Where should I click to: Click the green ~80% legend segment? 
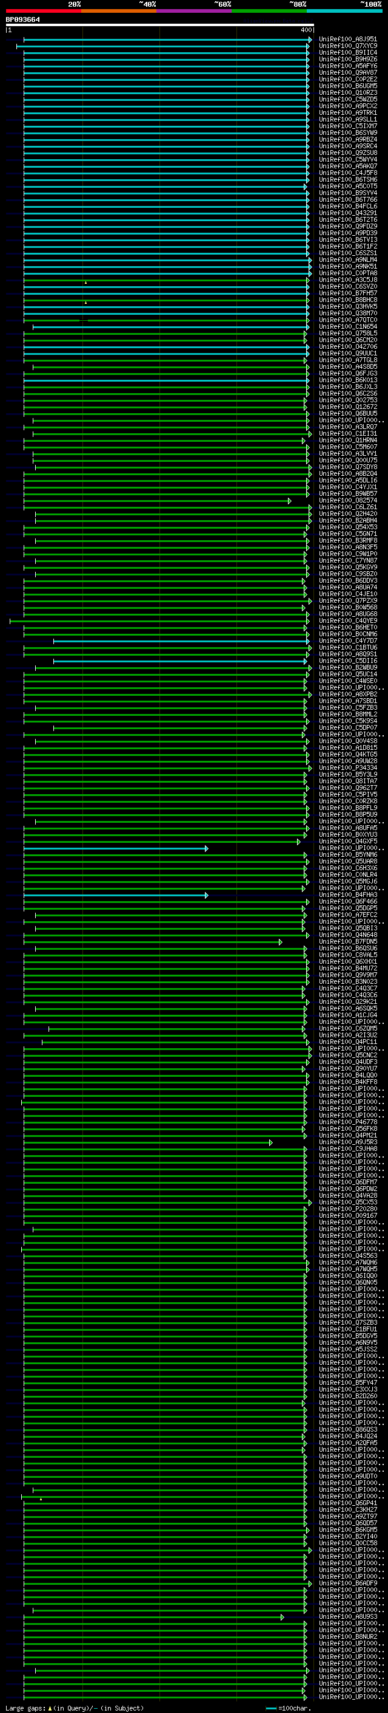tap(269, 11)
